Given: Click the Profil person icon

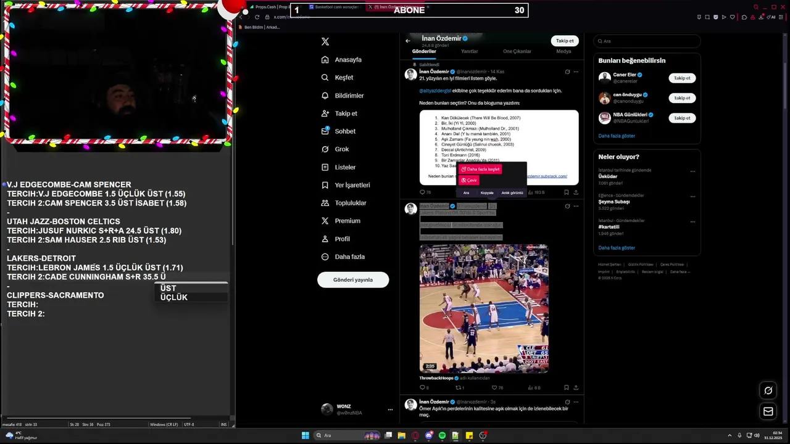Looking at the screenshot, I should (325, 239).
